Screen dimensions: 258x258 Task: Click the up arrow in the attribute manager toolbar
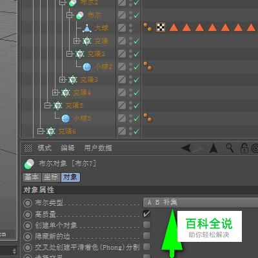pos(213,148)
